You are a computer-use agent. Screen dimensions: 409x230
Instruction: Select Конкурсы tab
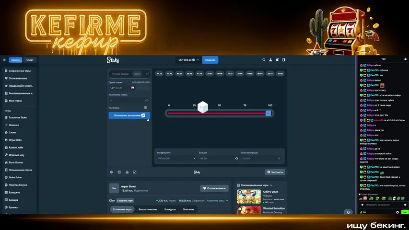170,209
